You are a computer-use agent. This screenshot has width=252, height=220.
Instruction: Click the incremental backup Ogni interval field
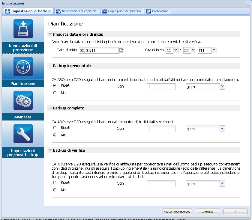click(x=161, y=87)
